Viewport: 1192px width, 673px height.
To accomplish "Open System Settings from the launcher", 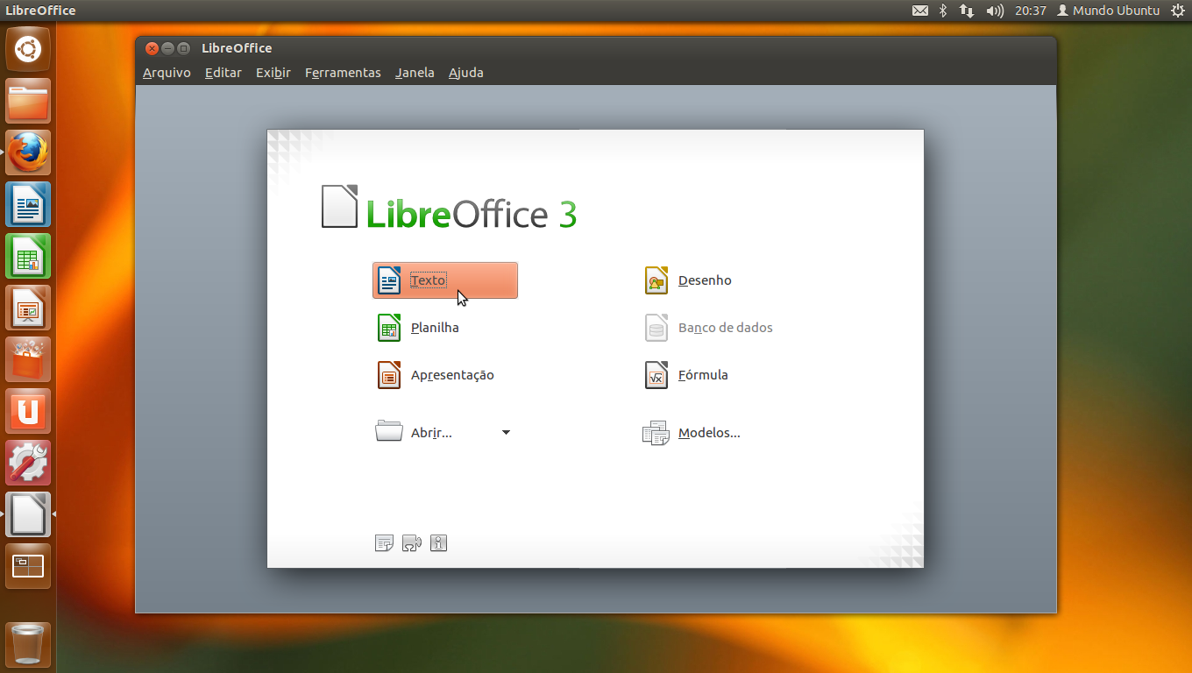I will pyautogui.click(x=28, y=463).
